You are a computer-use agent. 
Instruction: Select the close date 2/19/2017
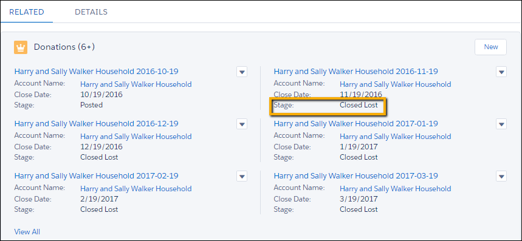pos(99,199)
